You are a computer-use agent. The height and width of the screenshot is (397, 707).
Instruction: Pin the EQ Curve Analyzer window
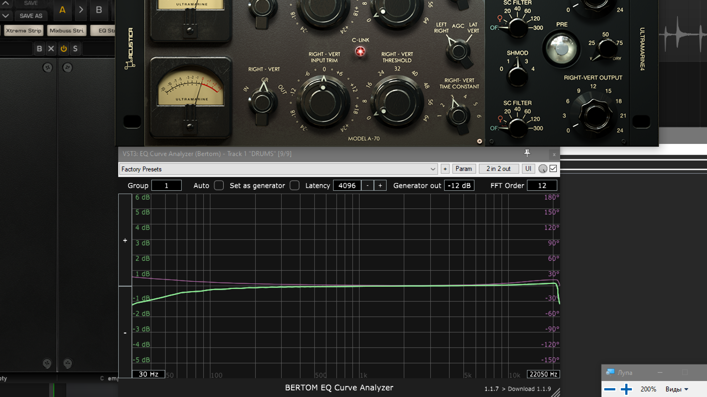pyautogui.click(x=527, y=153)
